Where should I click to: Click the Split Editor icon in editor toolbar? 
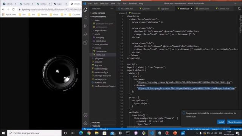pos(239,9)
